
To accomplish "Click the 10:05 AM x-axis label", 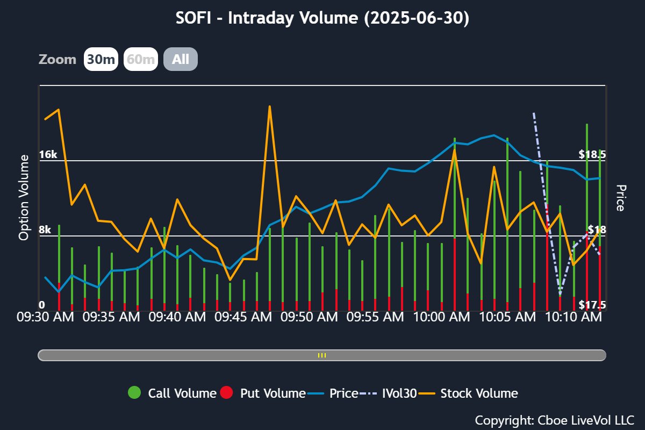I will (507, 317).
